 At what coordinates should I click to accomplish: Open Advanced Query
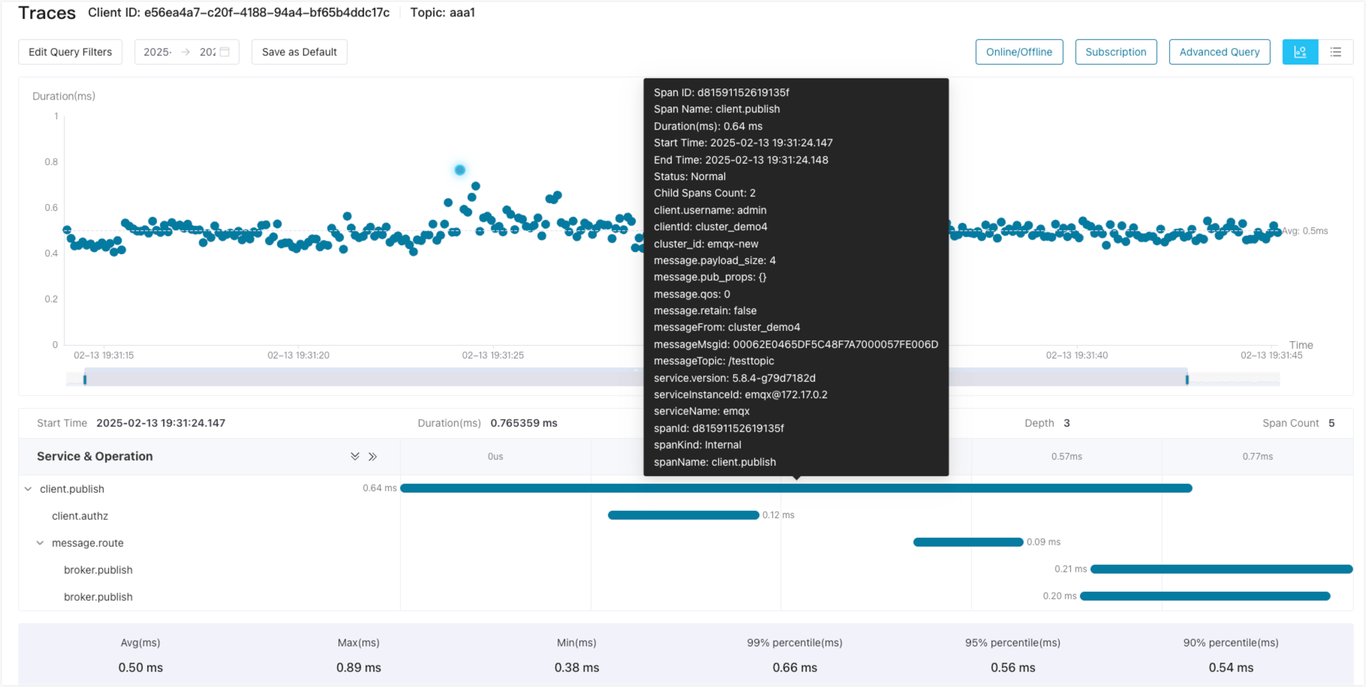pyautogui.click(x=1219, y=52)
